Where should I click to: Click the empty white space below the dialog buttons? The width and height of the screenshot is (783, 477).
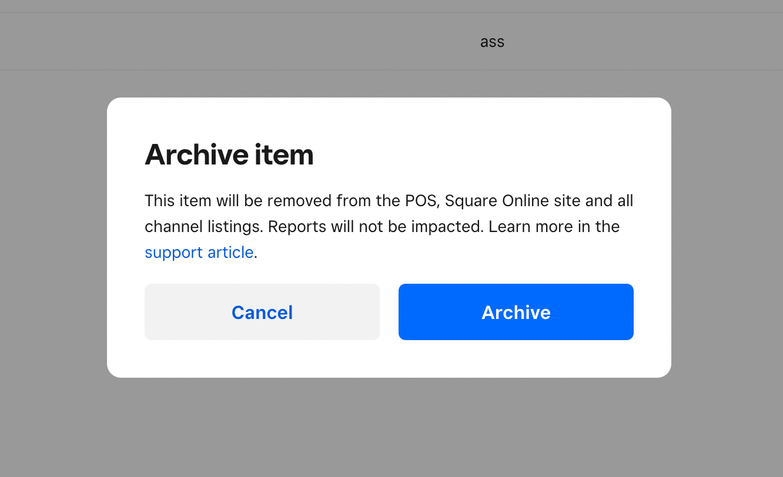pos(388,359)
